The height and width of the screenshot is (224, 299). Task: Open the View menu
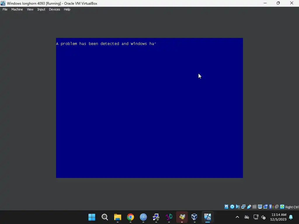[x=30, y=9]
